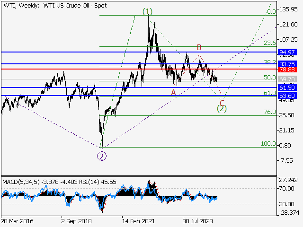
Task: Select the 83.75 price level tag
Action: pyautogui.click(x=287, y=64)
